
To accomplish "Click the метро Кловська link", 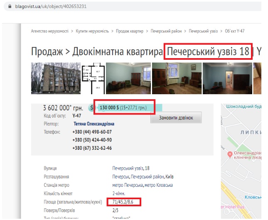I will [x=159, y=185].
